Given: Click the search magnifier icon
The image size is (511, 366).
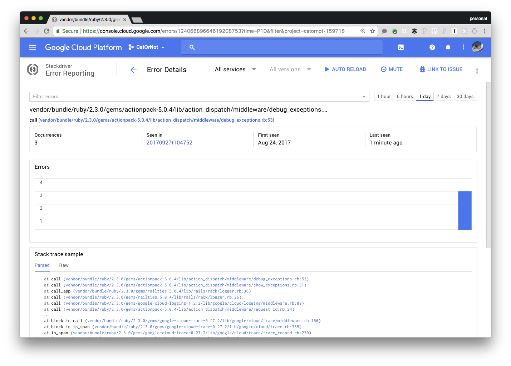Looking at the screenshot, I should pyautogui.click(x=192, y=47).
